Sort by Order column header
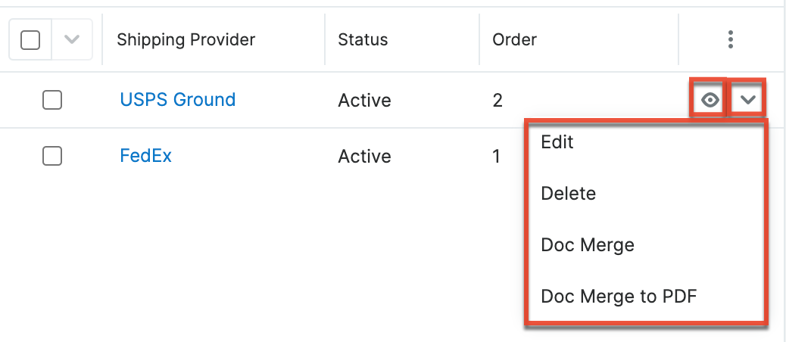The height and width of the screenshot is (342, 786). (514, 39)
